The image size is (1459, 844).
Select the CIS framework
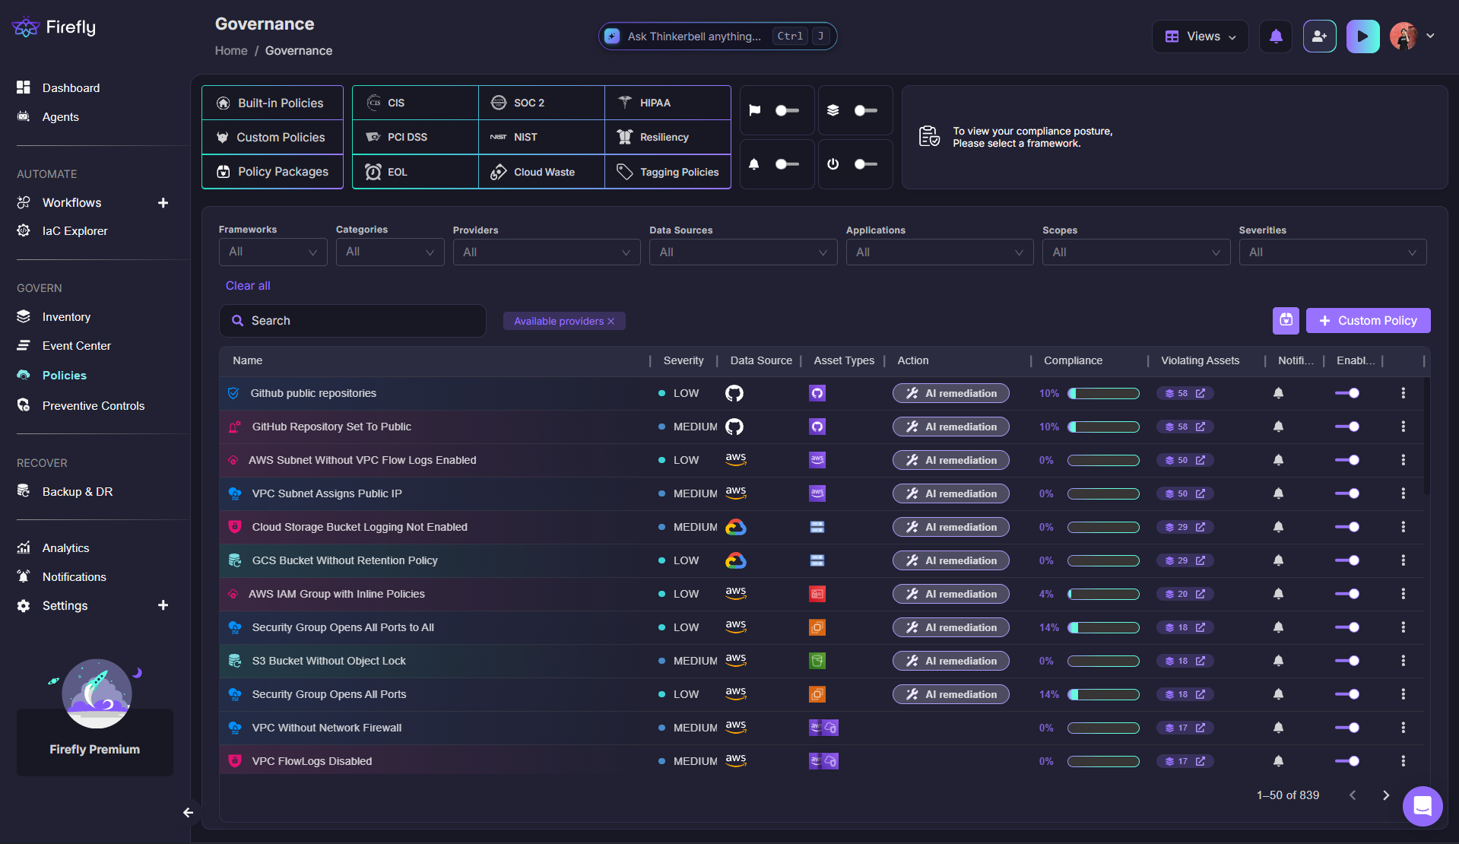pyautogui.click(x=415, y=103)
